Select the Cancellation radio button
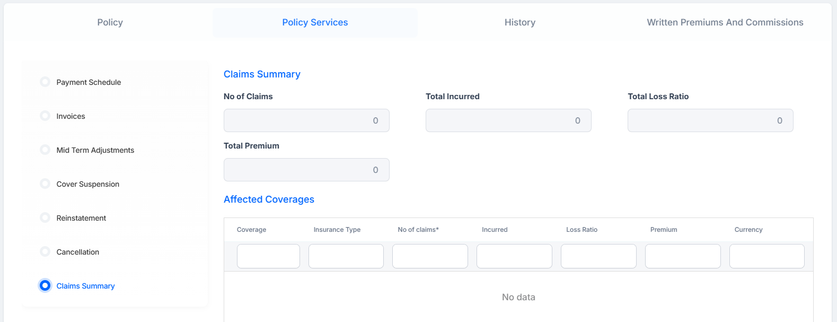Viewport: 837px width, 322px height. click(x=45, y=251)
